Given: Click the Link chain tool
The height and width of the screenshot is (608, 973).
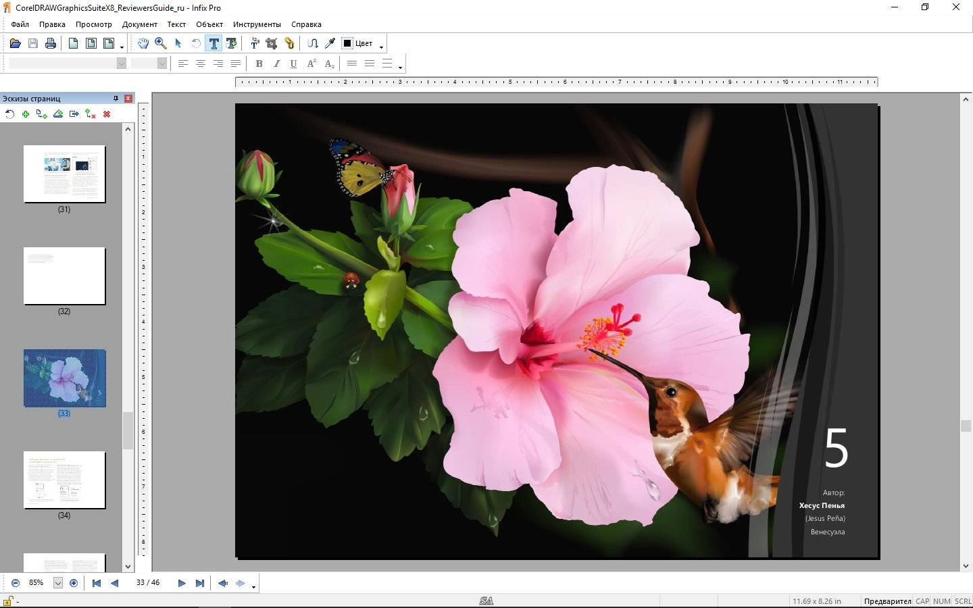Looking at the screenshot, I should [289, 43].
